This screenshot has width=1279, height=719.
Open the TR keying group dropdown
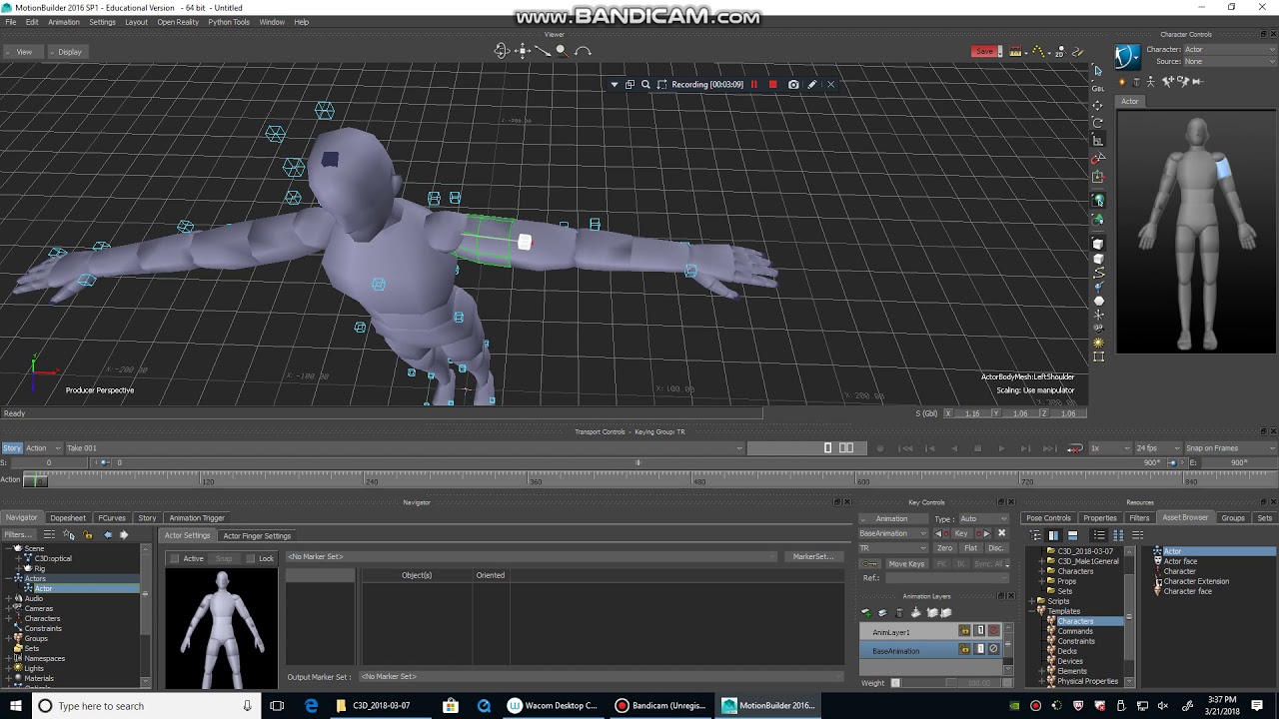[894, 548]
